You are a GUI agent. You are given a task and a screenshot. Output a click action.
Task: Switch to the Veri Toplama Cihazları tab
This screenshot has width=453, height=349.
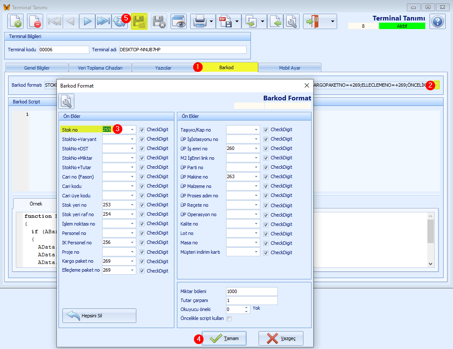(x=100, y=68)
